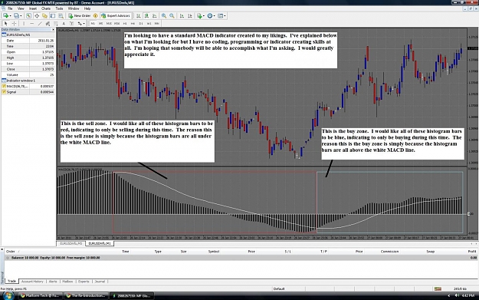Open the Help menu
Viewport: 479px width, 300px height.
coord(87,8)
